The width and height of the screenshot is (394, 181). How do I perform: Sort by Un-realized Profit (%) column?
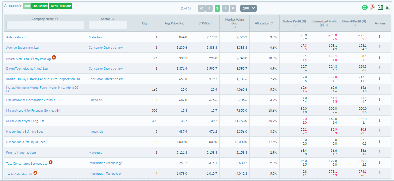coord(327,25)
